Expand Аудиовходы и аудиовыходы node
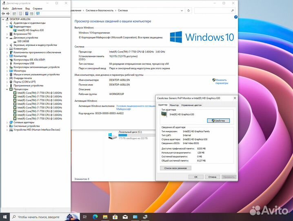Screen dimensions: 293x221 (7, 23)
